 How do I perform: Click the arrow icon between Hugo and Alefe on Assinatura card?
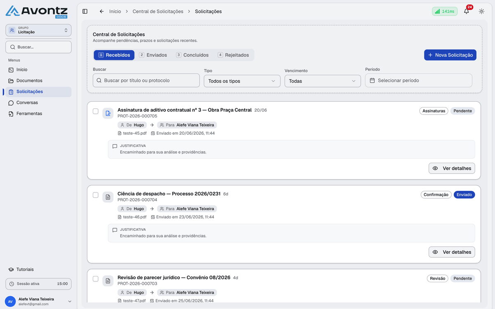(x=152, y=125)
